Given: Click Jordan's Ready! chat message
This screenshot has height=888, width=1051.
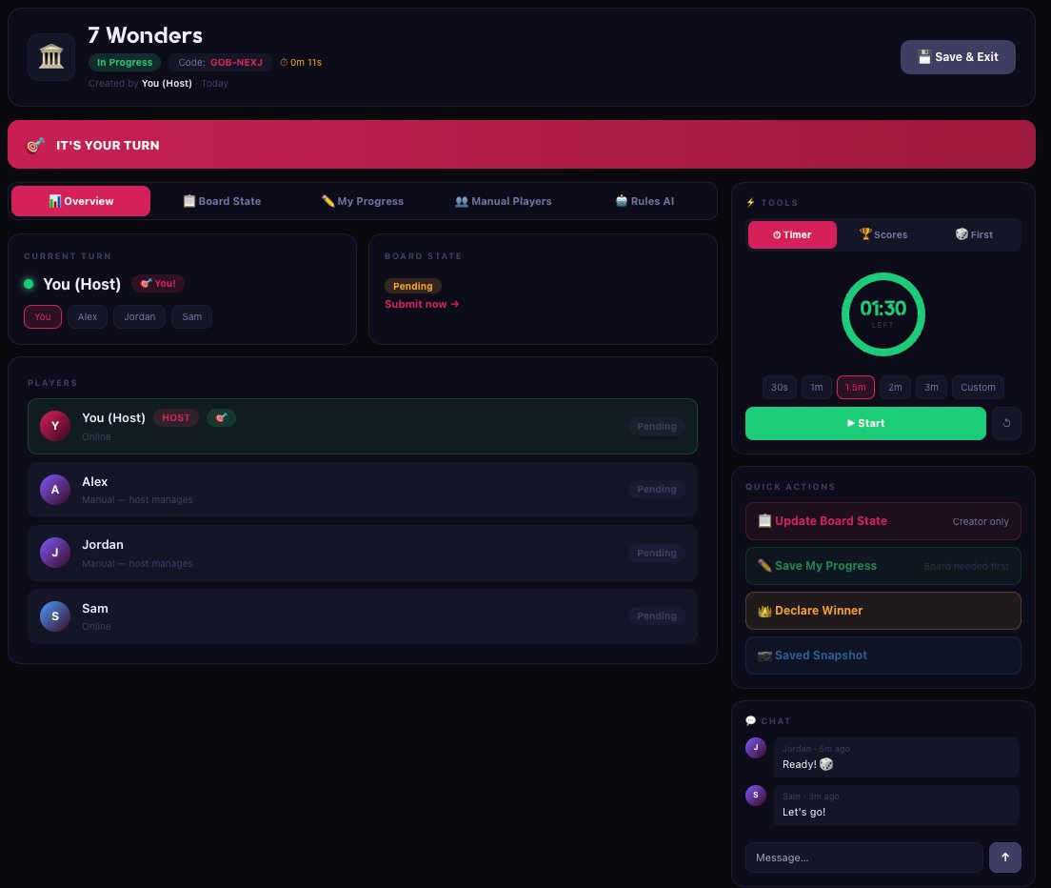Looking at the screenshot, I should [897, 757].
